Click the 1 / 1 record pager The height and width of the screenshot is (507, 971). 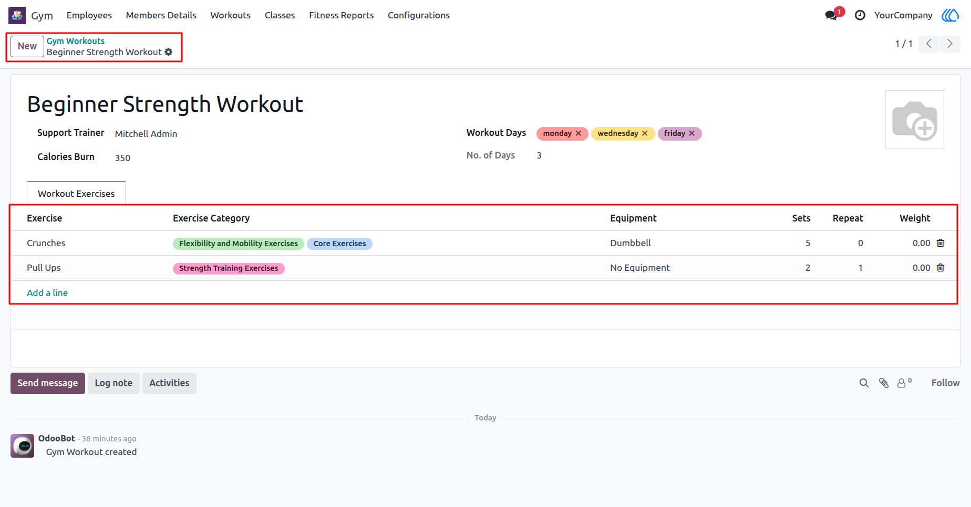click(904, 44)
